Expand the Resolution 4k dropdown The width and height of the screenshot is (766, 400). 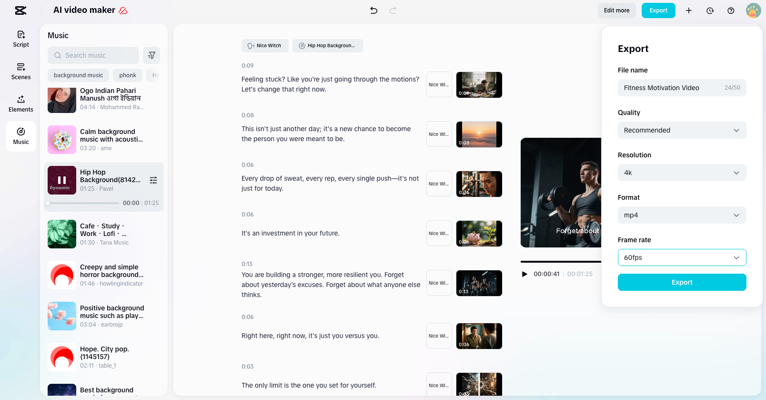coord(682,173)
